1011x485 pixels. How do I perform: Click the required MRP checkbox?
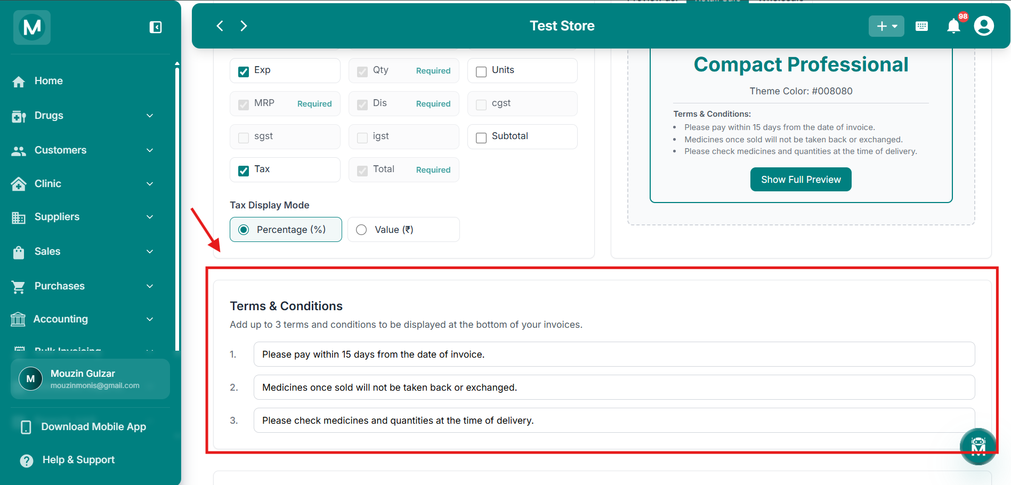[244, 104]
